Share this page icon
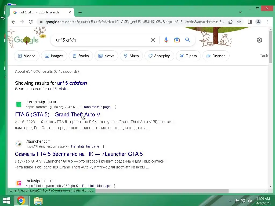This screenshot has height=206, width=275. coord(230,22)
